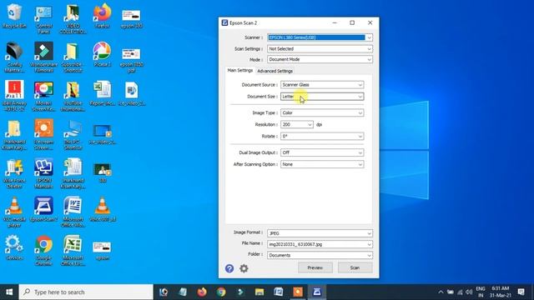Open the Epson Scan 2 help icon
The height and width of the screenshot is (300, 534).
click(x=229, y=268)
